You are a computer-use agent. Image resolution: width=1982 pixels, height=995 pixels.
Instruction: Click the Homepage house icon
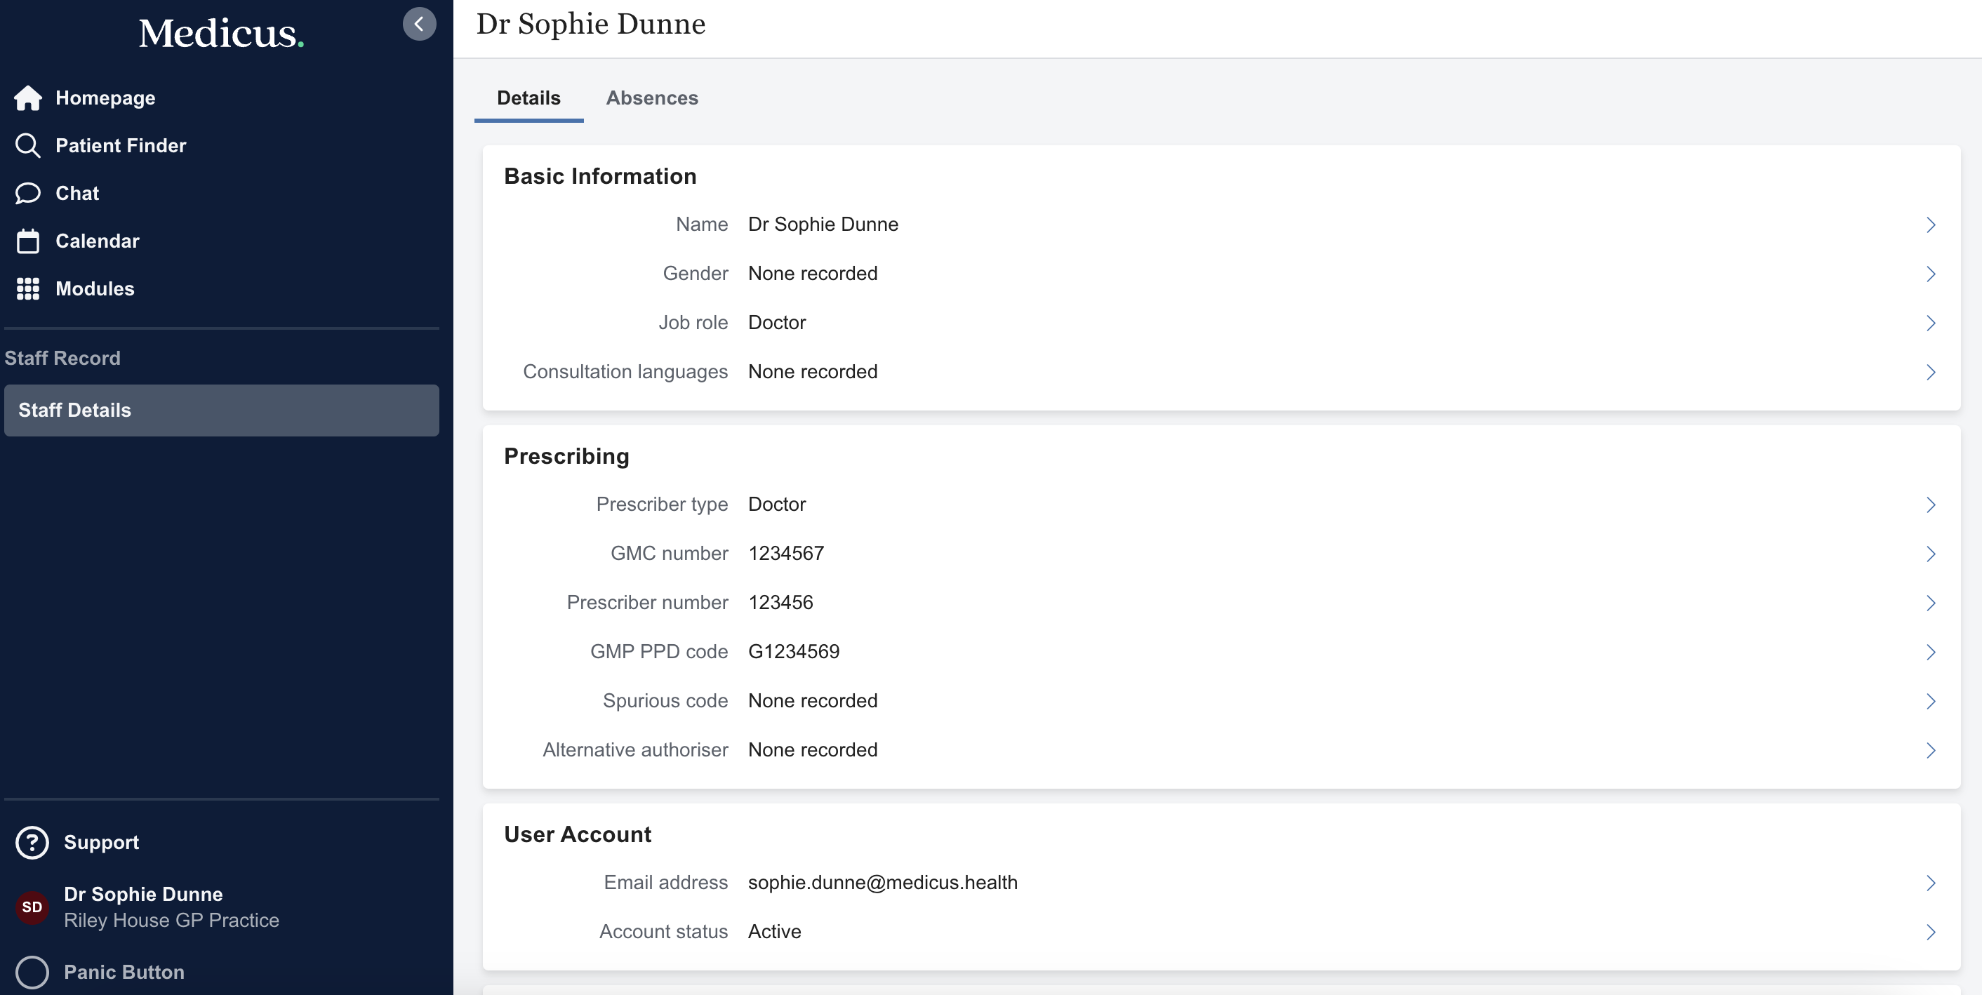click(x=27, y=98)
